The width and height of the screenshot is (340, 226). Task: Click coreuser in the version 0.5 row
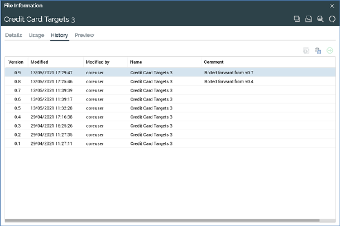(95, 108)
